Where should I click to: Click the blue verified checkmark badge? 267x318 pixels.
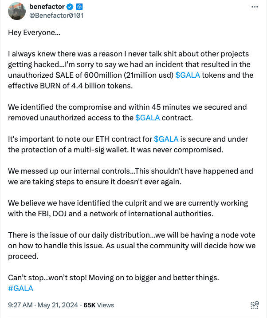[x=70, y=7]
